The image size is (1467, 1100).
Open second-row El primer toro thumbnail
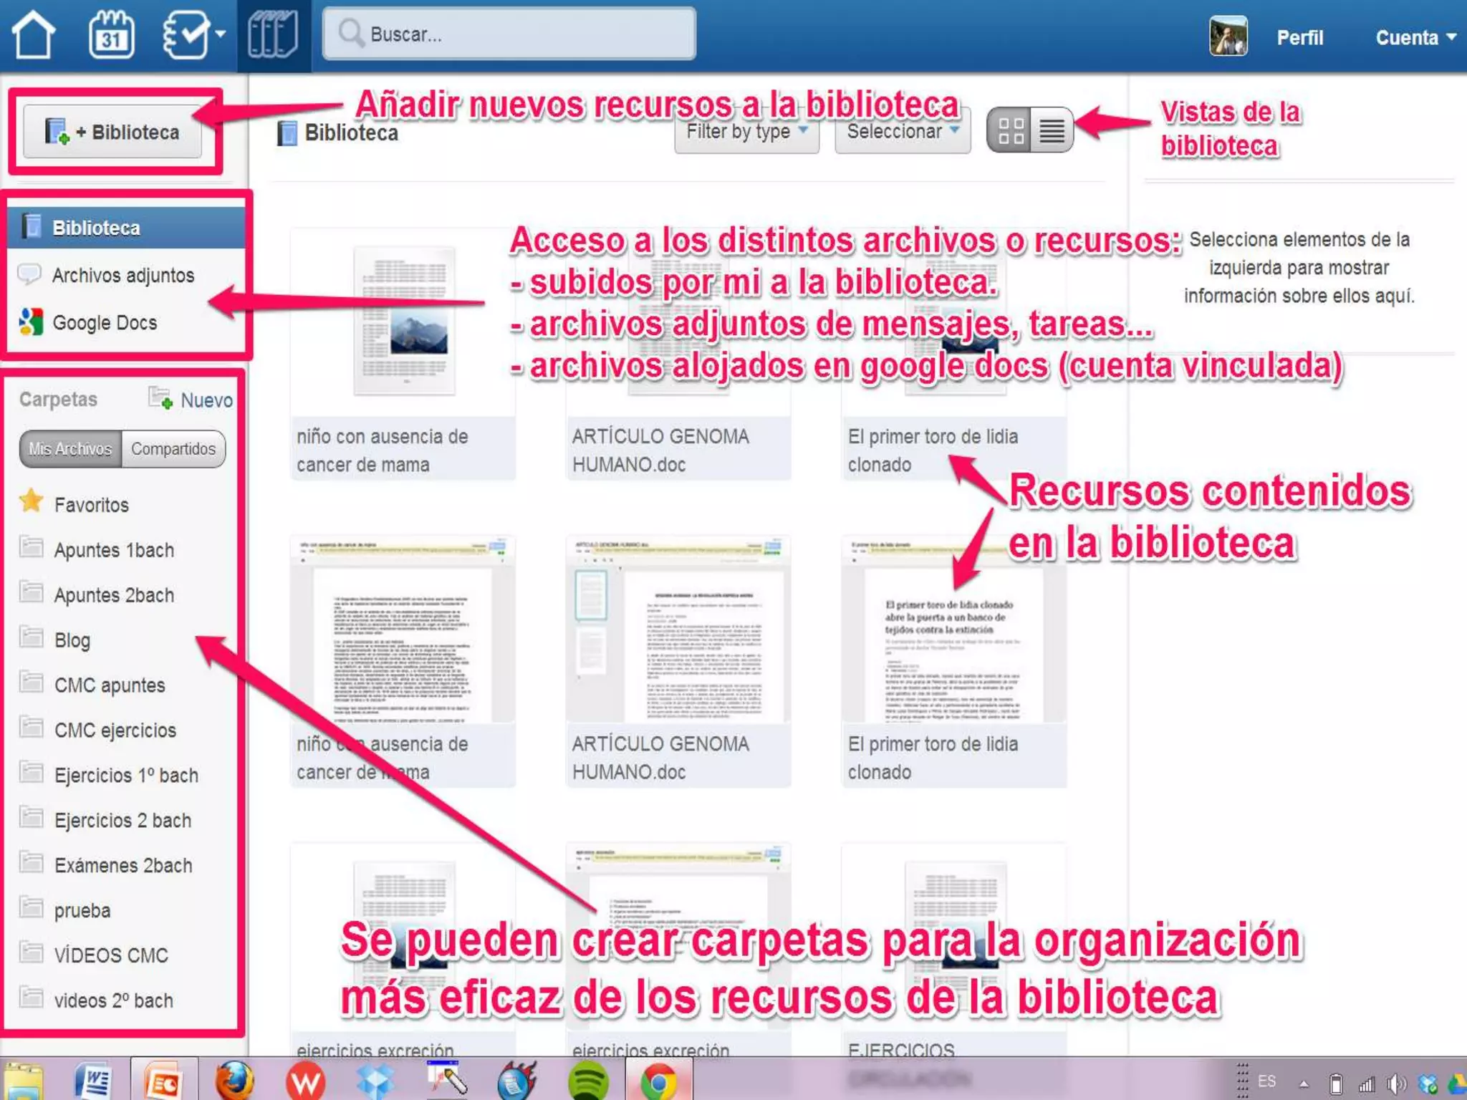(954, 629)
